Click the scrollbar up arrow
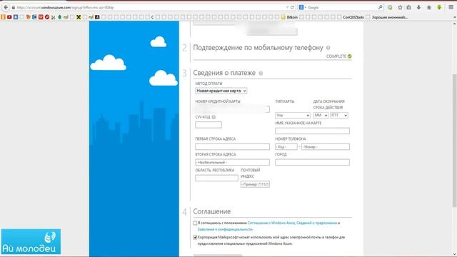Image resolution: width=457 pixels, height=257 pixels. (454, 24)
